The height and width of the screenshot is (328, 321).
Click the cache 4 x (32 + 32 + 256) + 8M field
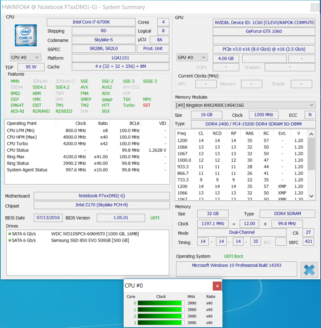pyautogui.click(x=120, y=67)
